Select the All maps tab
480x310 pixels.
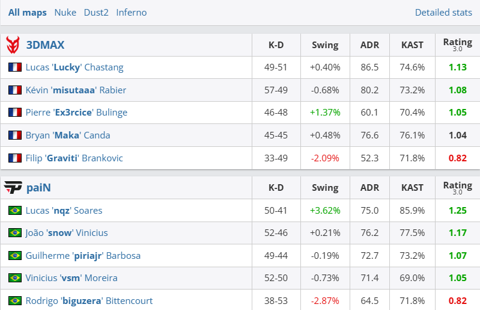click(x=28, y=13)
